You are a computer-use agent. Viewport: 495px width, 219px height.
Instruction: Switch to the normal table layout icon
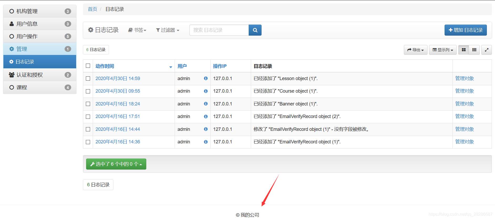pos(464,50)
